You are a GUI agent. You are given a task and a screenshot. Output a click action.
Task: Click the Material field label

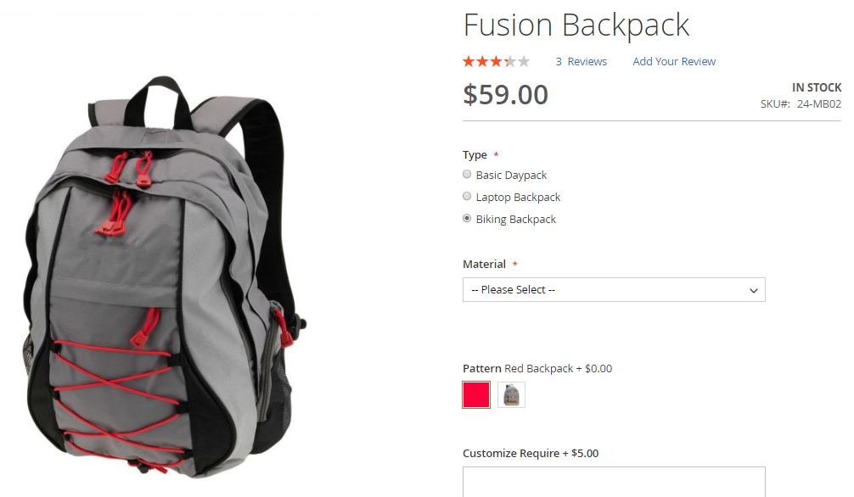point(484,264)
